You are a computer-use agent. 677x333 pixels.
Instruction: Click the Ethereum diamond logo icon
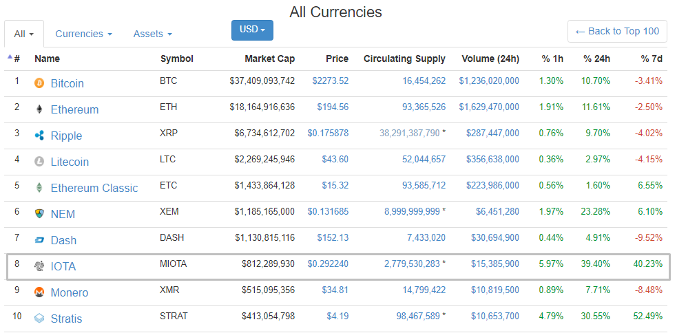pyautogui.click(x=39, y=109)
